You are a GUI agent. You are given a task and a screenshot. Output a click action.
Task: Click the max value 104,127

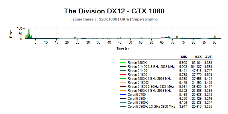(x=196, y=67)
